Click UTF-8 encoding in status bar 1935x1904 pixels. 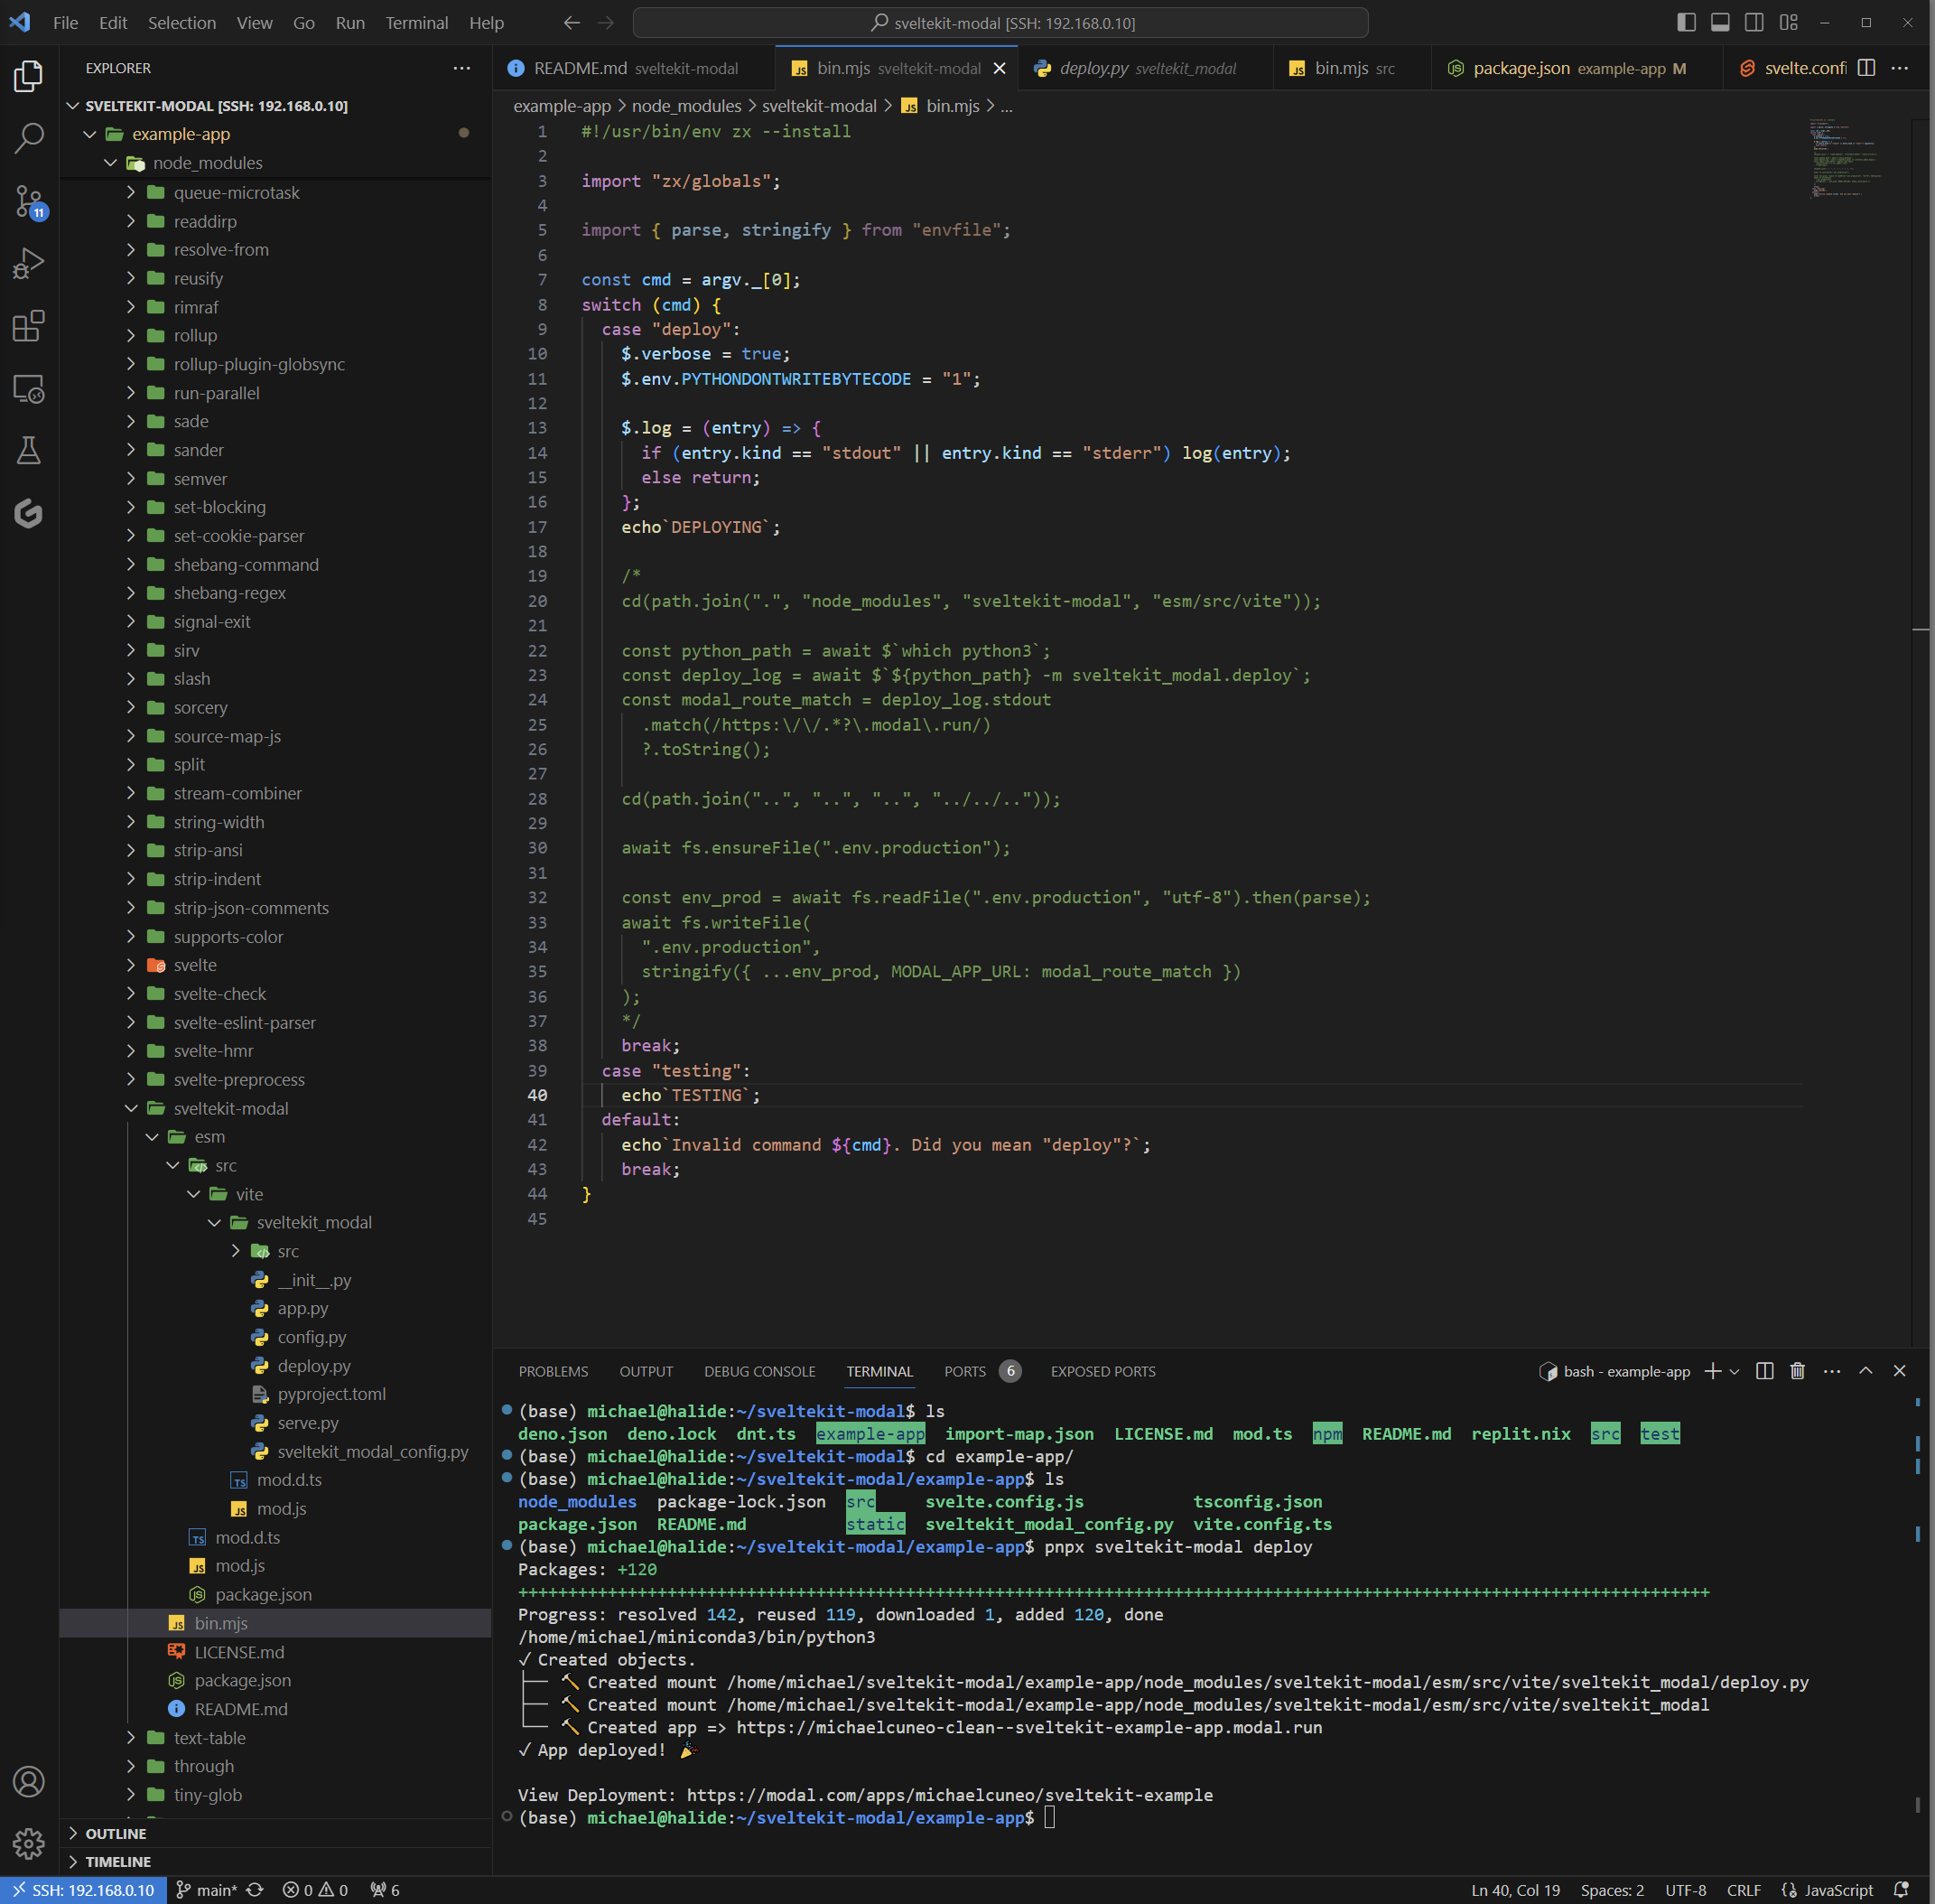click(x=1685, y=1889)
